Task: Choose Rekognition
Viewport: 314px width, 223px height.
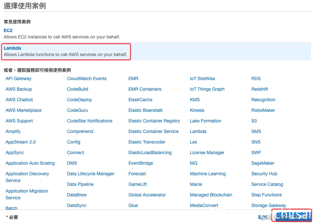Action: click(x=263, y=100)
